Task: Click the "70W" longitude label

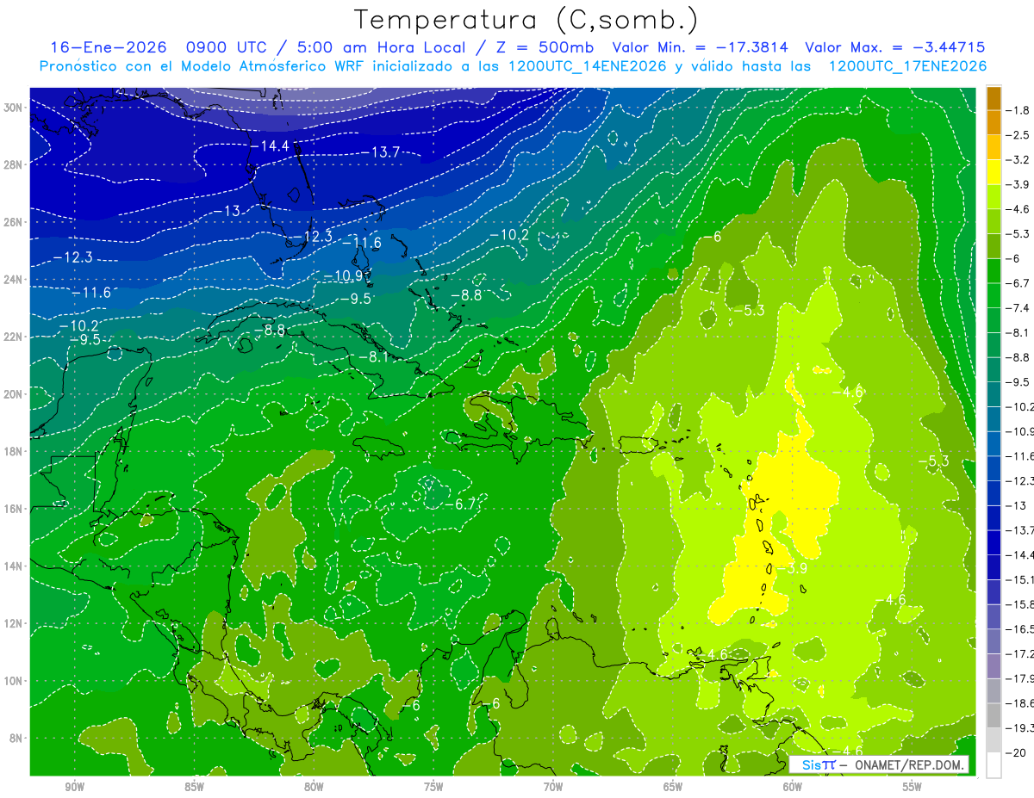Action: point(553,787)
